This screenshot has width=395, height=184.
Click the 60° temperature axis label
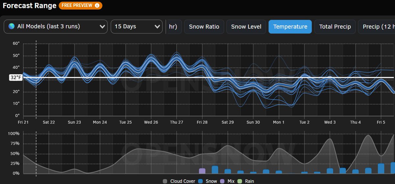pyautogui.click(x=16, y=43)
